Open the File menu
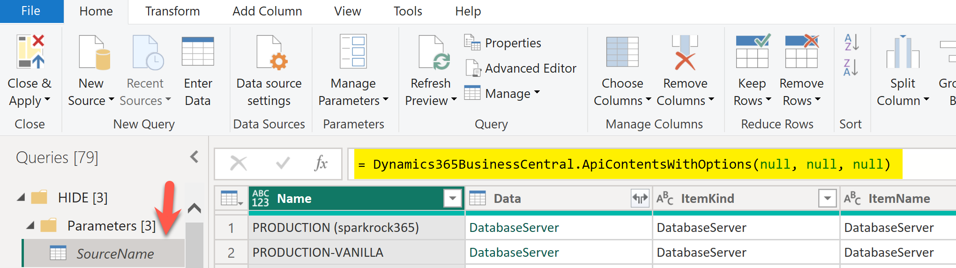 [31, 11]
